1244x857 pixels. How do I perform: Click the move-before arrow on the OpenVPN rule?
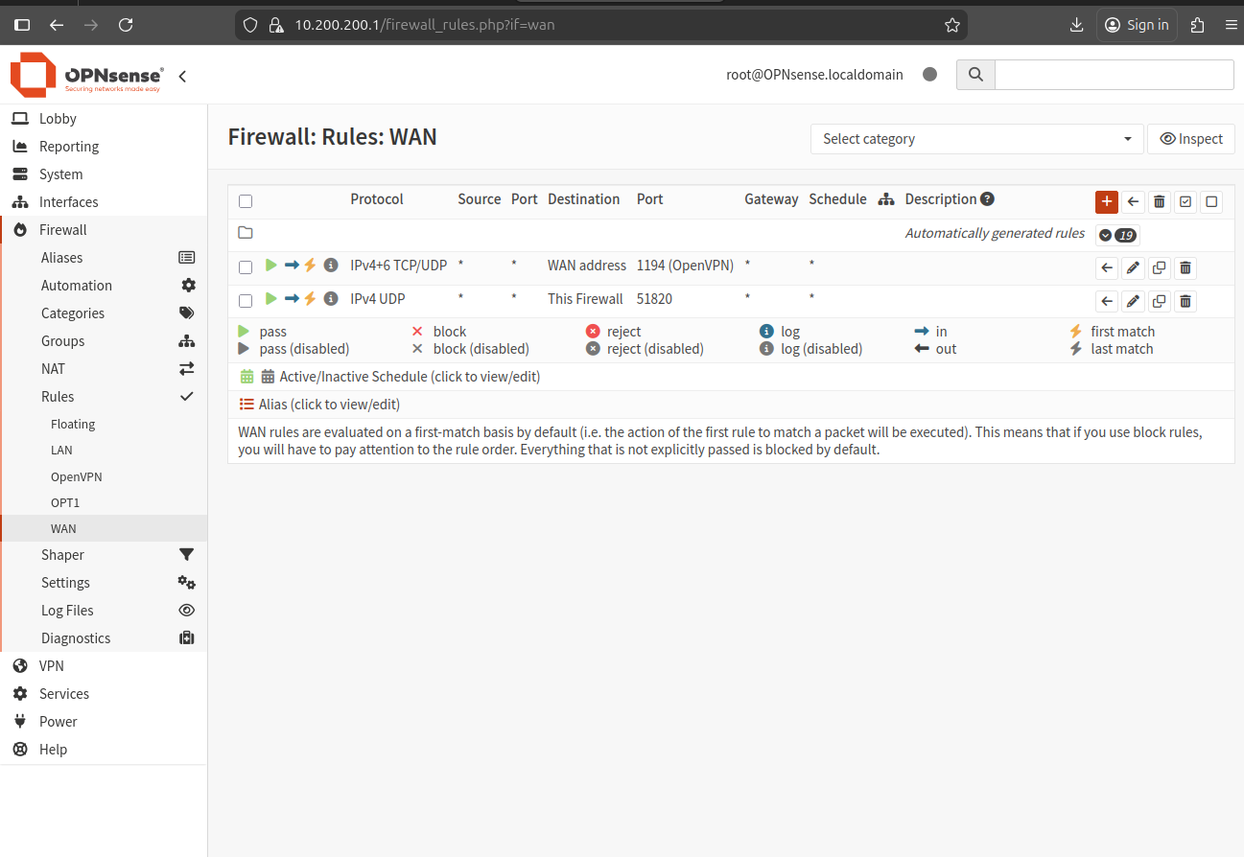[x=1107, y=266]
